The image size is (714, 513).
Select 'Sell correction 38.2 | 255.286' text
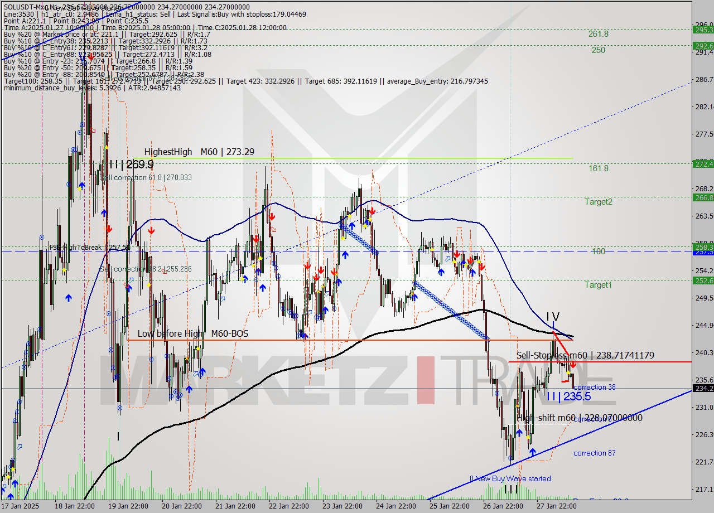[x=145, y=269]
